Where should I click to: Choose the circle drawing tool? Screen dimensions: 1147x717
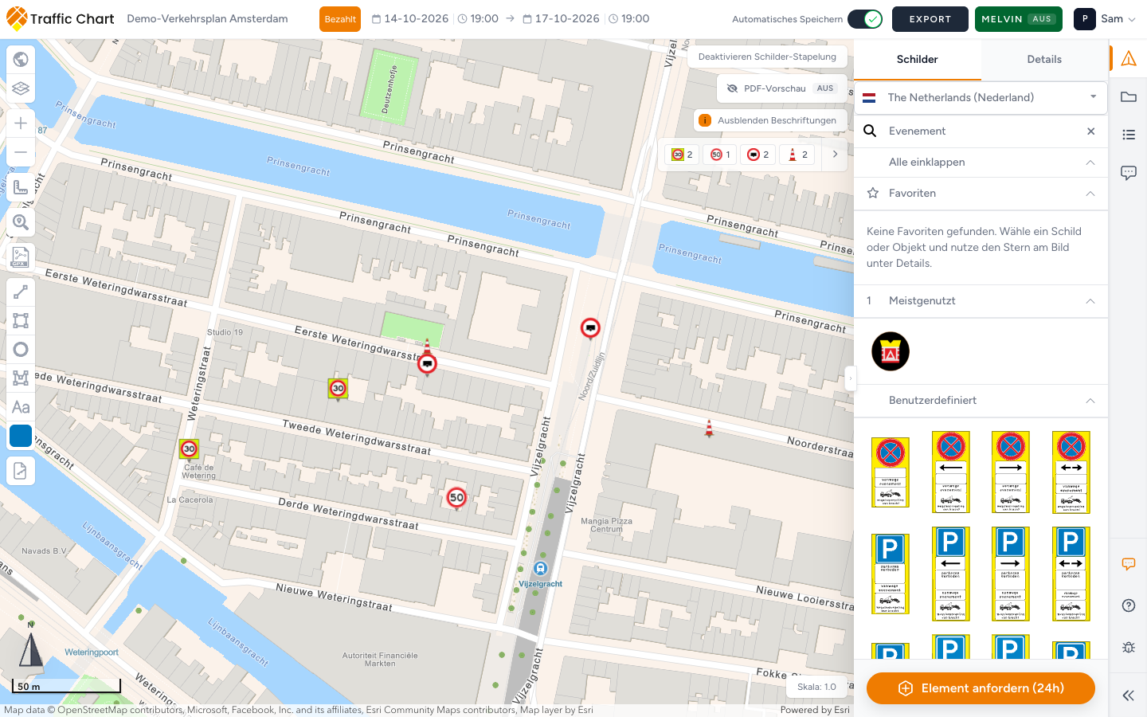pyautogui.click(x=21, y=350)
